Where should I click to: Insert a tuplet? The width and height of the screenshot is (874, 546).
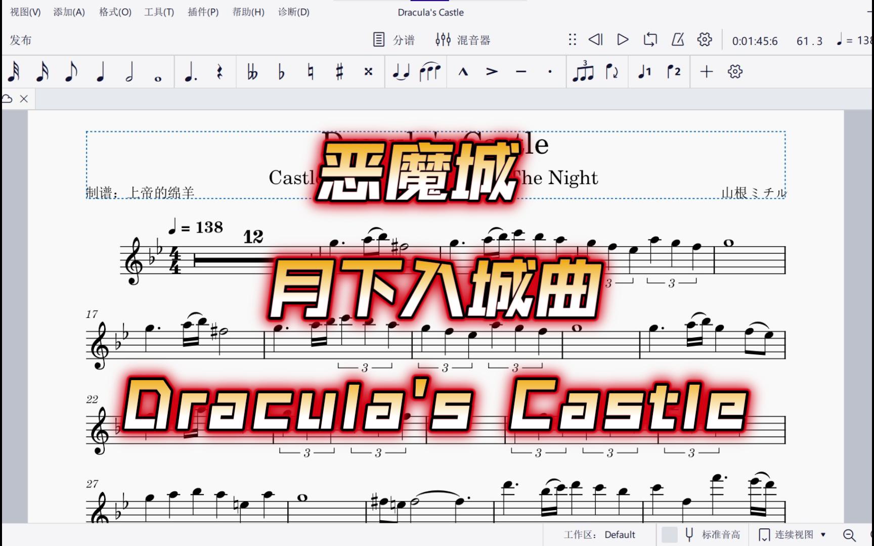583,71
